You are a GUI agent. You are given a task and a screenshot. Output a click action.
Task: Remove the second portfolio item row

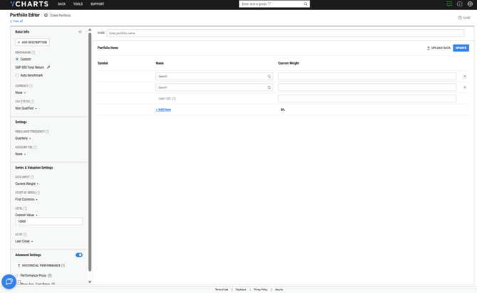coord(465,87)
